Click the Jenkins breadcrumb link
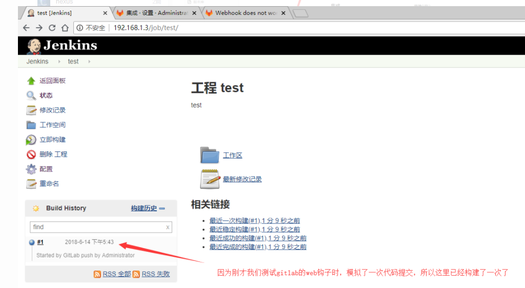Viewport: 525px width, 288px height. (x=37, y=61)
